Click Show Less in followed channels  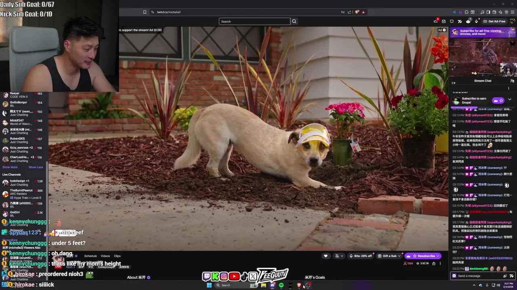tap(36, 167)
